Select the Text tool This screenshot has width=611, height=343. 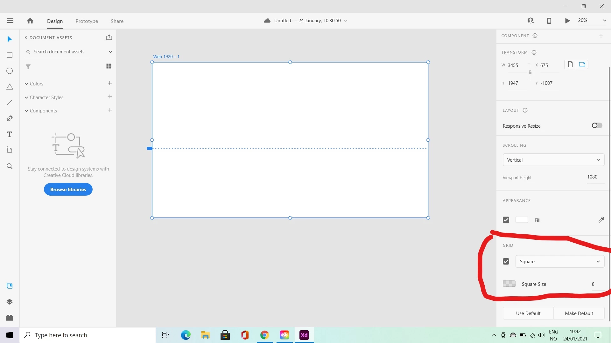(x=10, y=134)
